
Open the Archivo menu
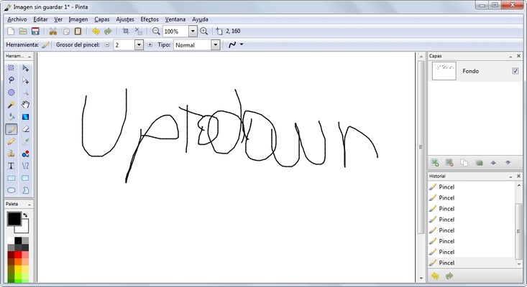point(17,19)
